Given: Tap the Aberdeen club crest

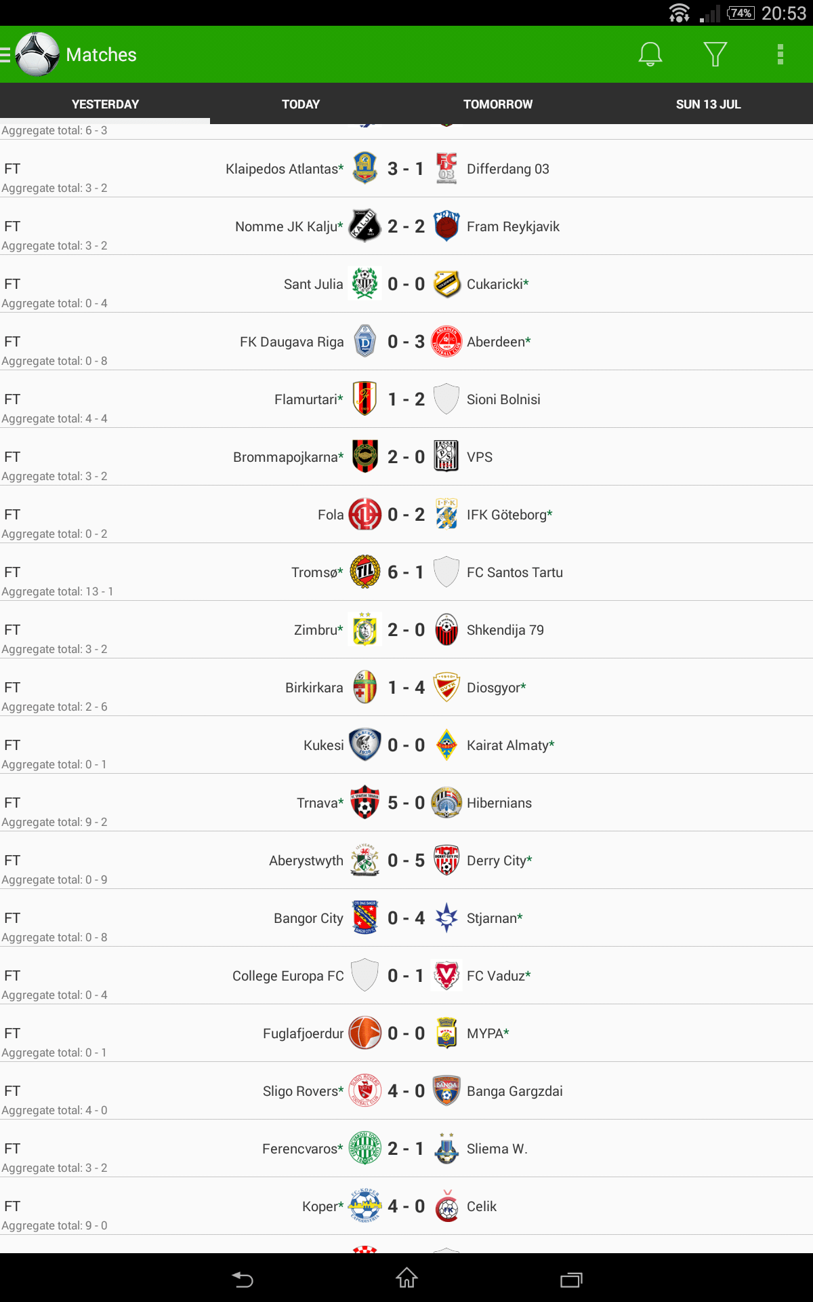Looking at the screenshot, I should click(446, 342).
